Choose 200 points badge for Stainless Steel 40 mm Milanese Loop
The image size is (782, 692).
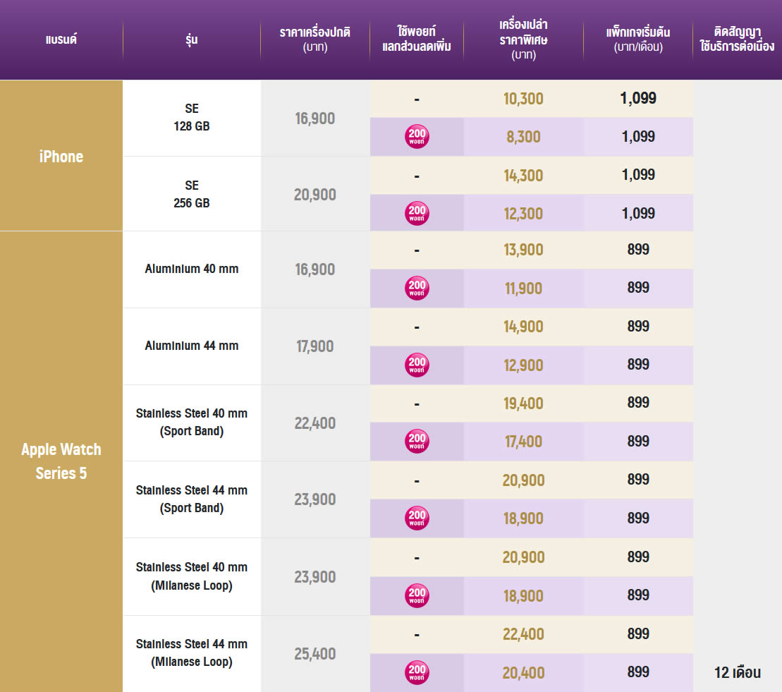tap(417, 595)
